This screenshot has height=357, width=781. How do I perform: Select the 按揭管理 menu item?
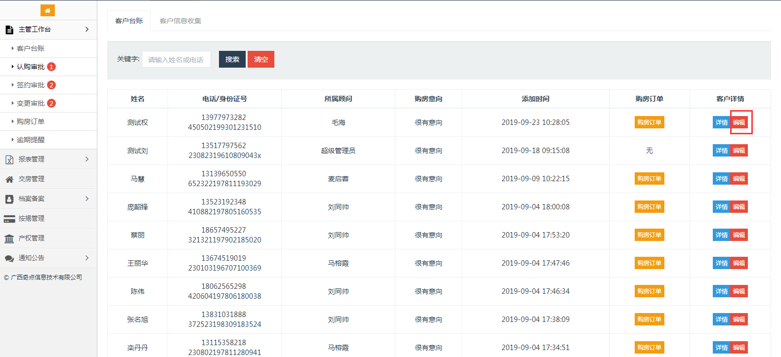(x=48, y=218)
